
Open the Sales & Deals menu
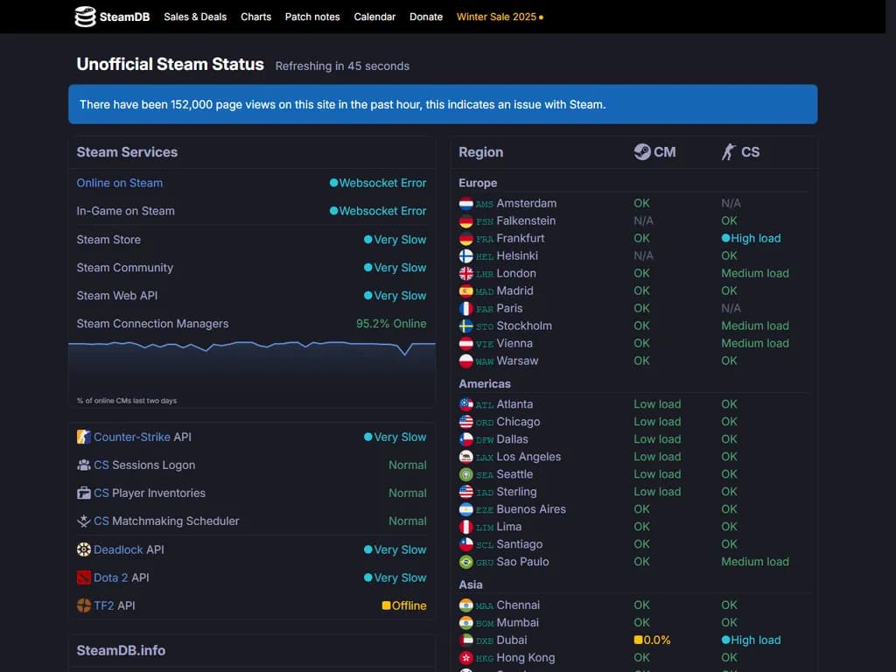click(x=195, y=17)
